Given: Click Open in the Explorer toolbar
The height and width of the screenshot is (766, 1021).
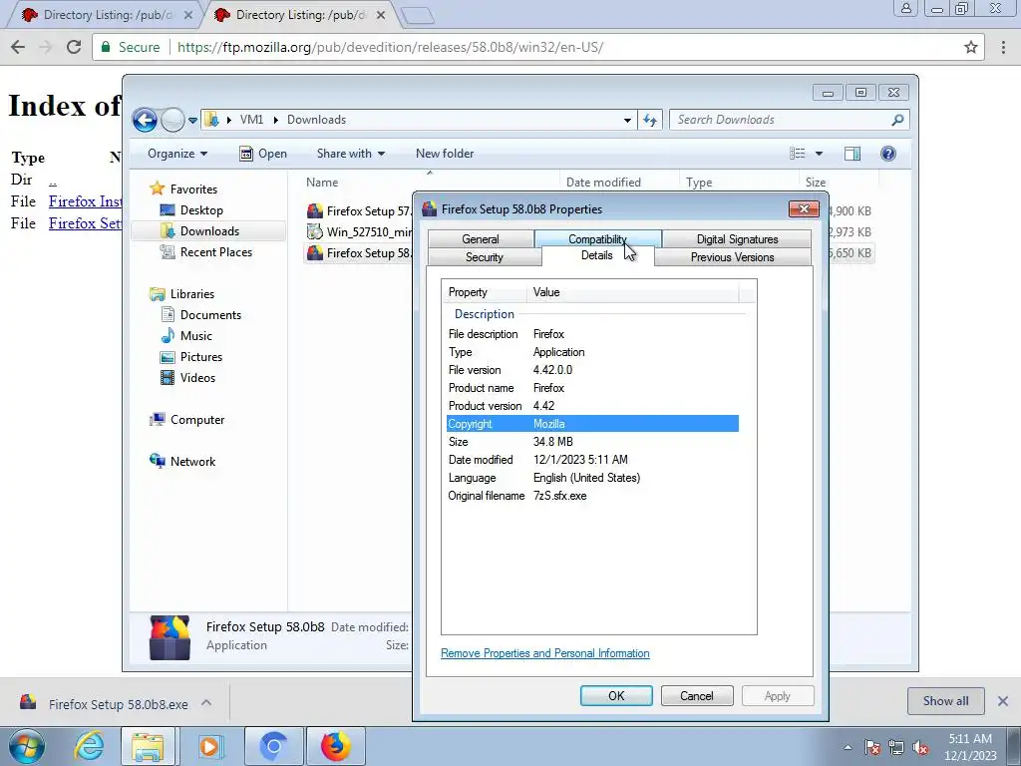Looking at the screenshot, I should [x=263, y=154].
